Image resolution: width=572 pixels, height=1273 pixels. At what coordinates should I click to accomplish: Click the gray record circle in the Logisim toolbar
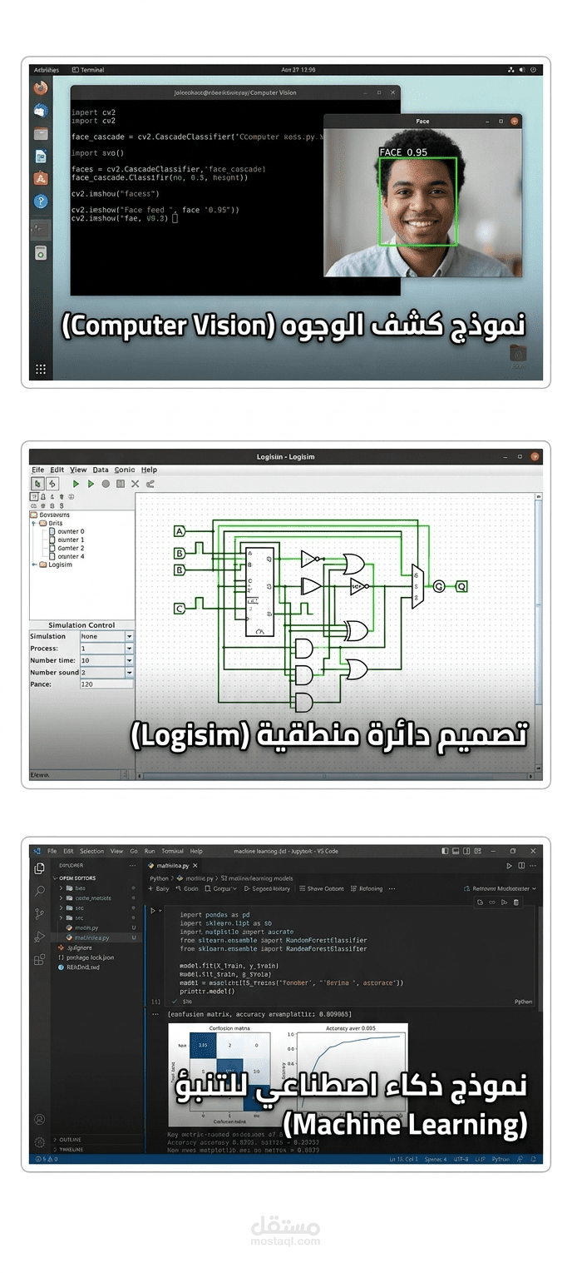click(x=106, y=483)
